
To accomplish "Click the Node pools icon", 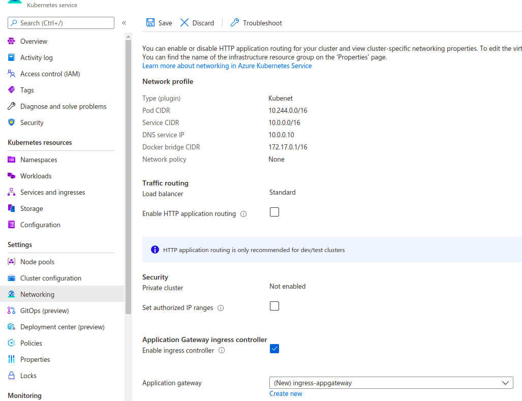I will point(11,262).
